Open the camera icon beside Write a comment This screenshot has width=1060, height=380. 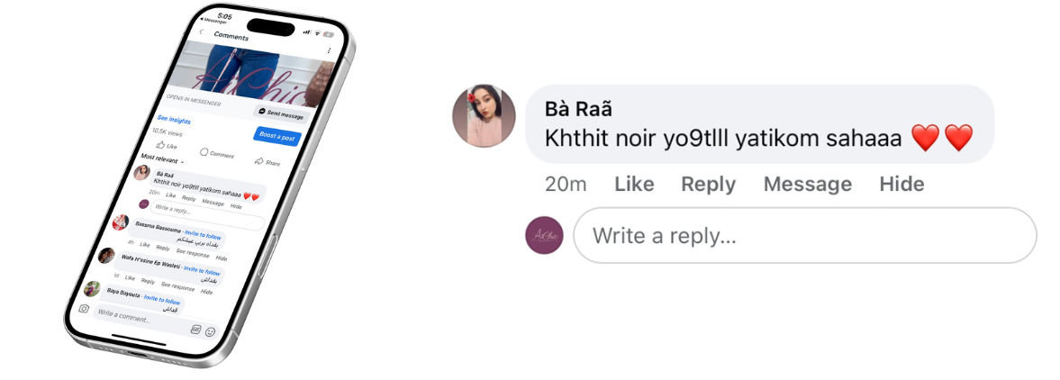point(84,308)
